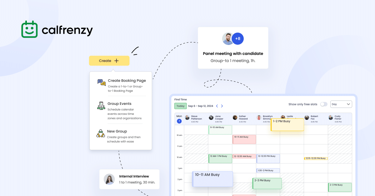Open the Day view dropdown
This screenshot has width=375, height=196.
click(341, 104)
